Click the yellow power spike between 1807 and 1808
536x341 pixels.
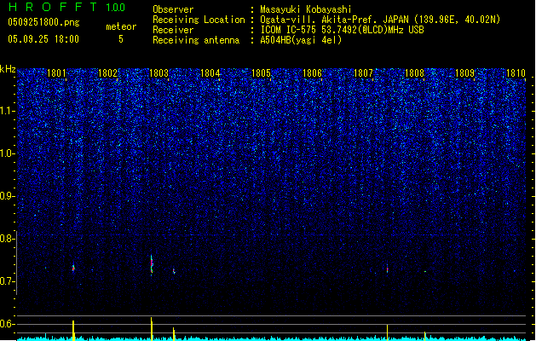click(x=387, y=332)
